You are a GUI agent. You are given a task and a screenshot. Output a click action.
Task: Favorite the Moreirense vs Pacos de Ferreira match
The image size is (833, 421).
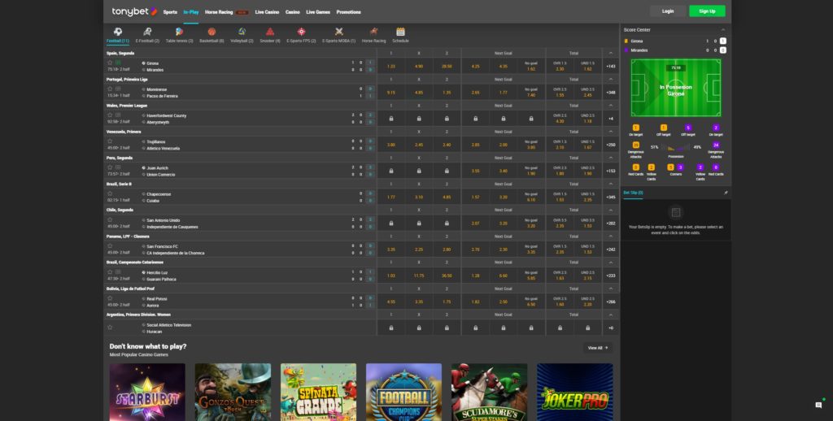[110, 89]
